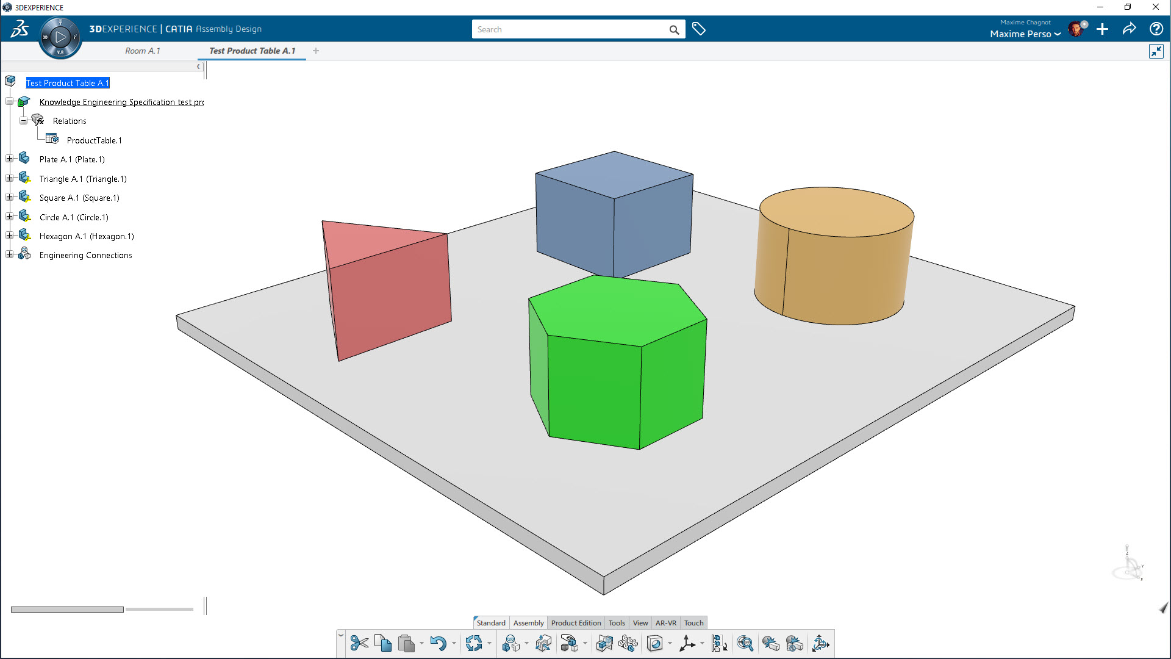Screen dimensions: 1171x659
Task: Select the orange cylinder part in viewport
Action: (x=834, y=256)
